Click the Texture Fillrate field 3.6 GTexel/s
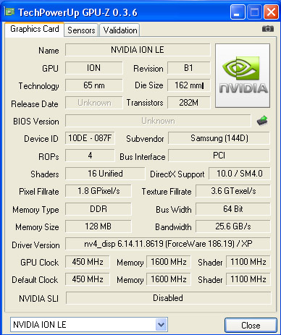 tap(233, 191)
